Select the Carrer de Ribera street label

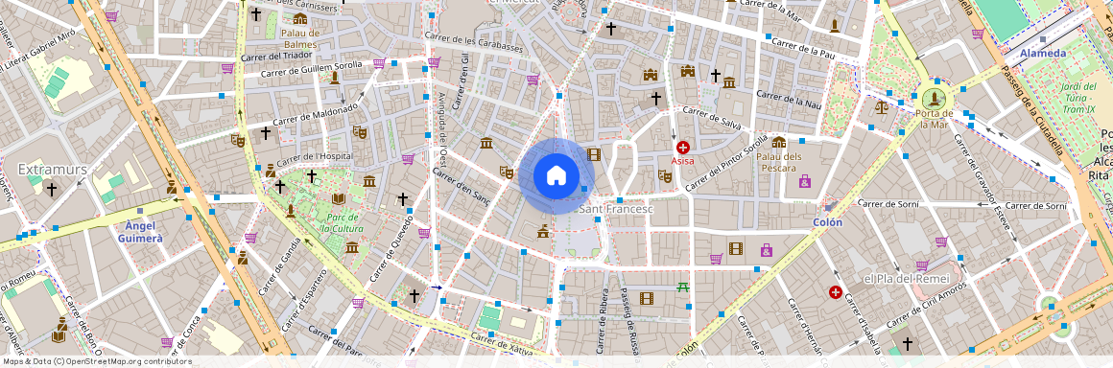click(602, 321)
